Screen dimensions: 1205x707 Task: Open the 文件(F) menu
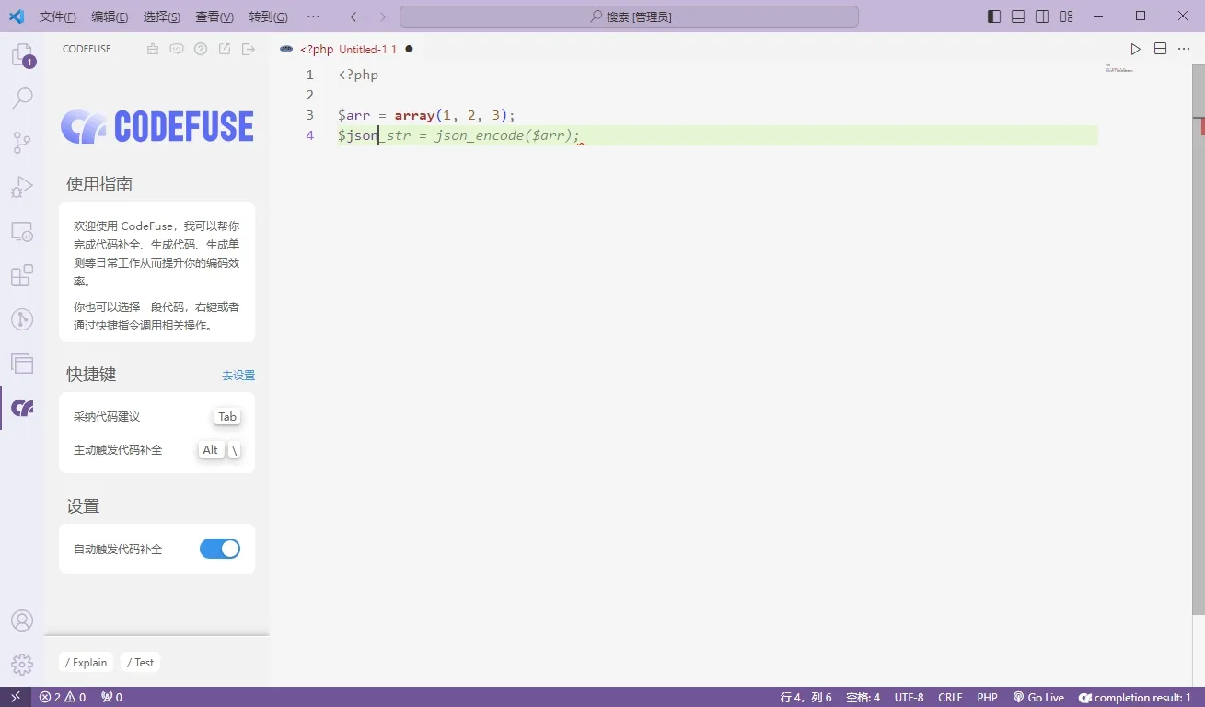click(58, 17)
